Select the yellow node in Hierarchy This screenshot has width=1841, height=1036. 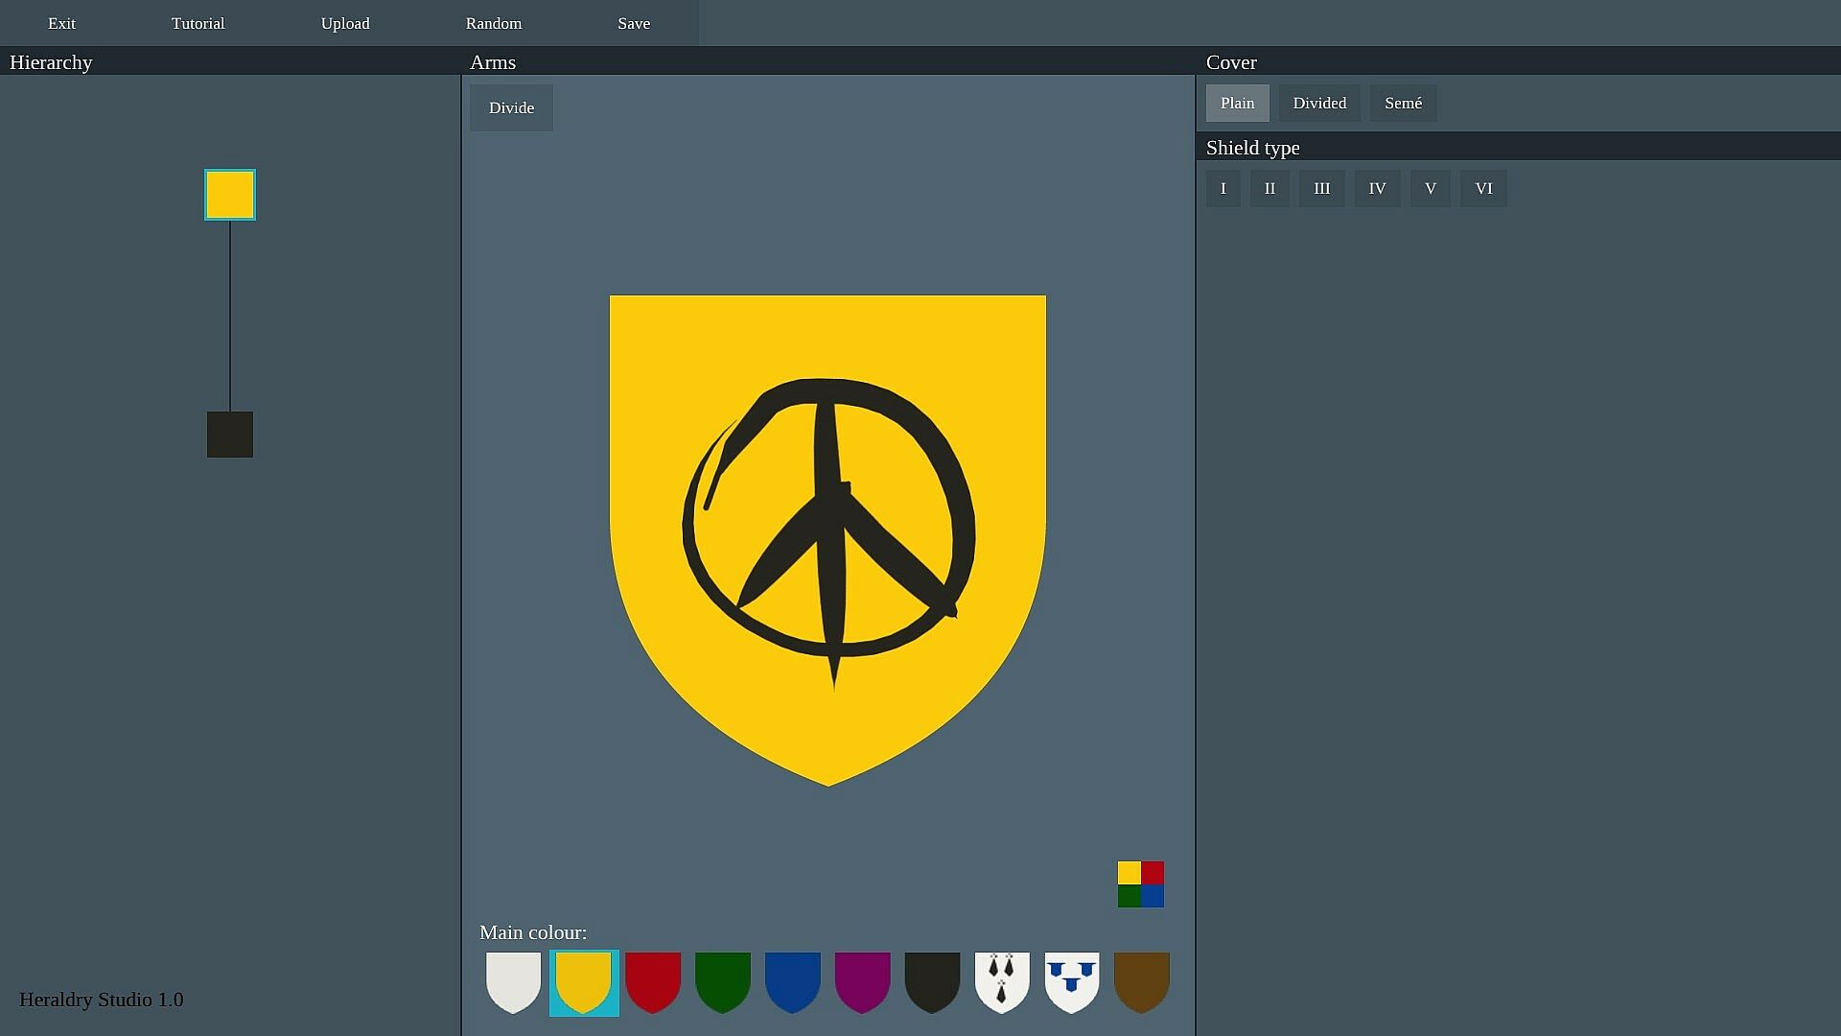[230, 195]
